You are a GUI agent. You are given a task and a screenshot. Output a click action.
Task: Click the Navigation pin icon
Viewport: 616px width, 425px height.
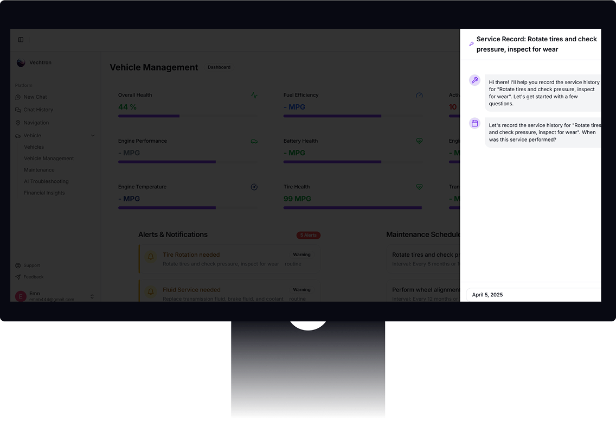click(x=18, y=123)
